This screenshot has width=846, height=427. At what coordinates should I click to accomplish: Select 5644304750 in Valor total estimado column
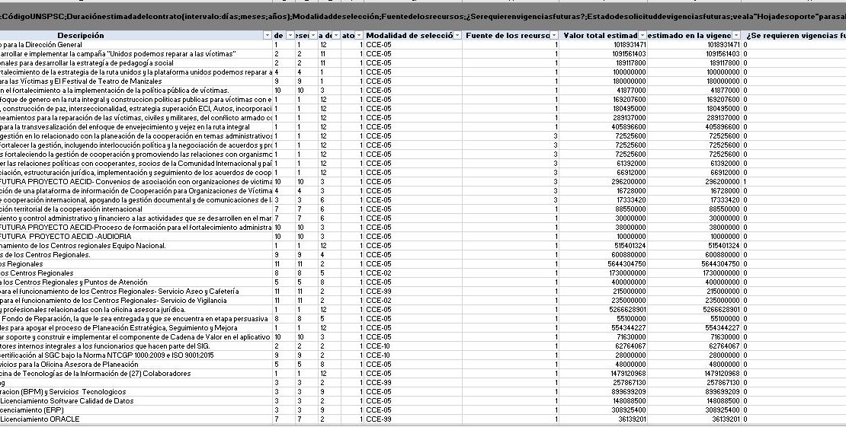603,264
